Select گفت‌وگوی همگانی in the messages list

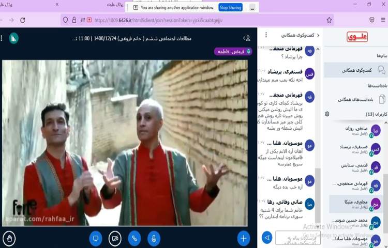coord(356,70)
